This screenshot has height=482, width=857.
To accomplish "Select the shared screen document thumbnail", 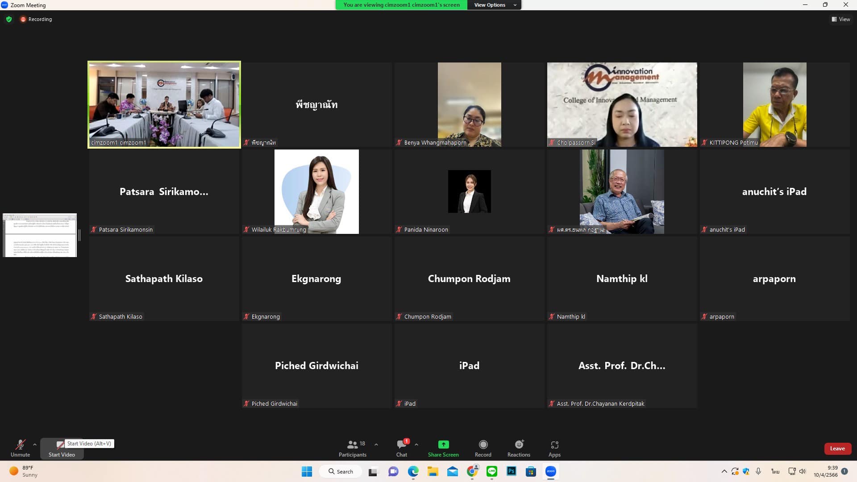I will [x=40, y=235].
